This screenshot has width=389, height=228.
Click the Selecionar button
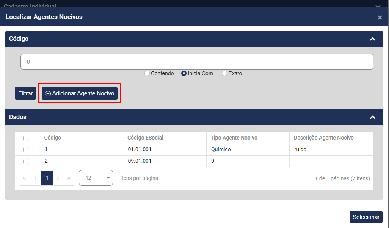click(x=366, y=217)
